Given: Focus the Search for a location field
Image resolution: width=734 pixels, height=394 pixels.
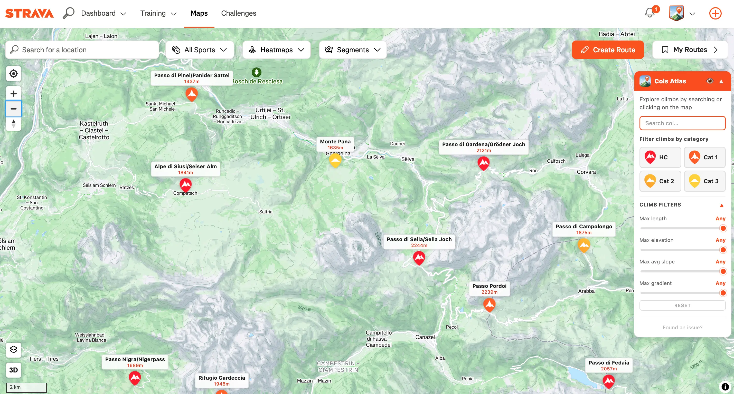Looking at the screenshot, I should (82, 50).
